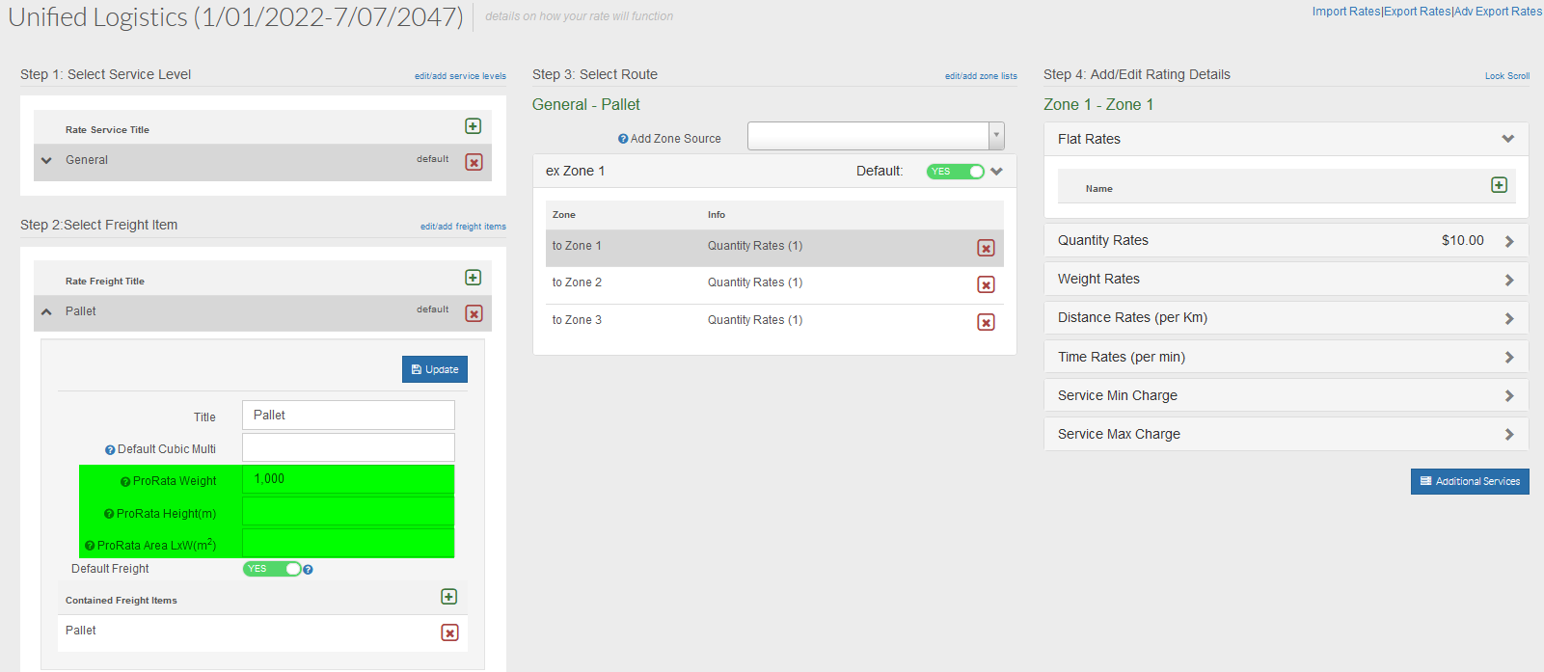This screenshot has height=672, width=1544.
Task: Click the $10.00 Quantity Rates value
Action: [1463, 240]
